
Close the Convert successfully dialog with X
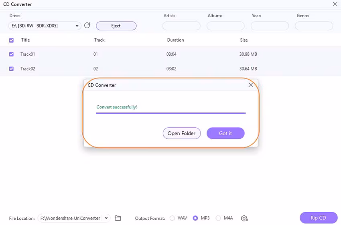coord(251,85)
